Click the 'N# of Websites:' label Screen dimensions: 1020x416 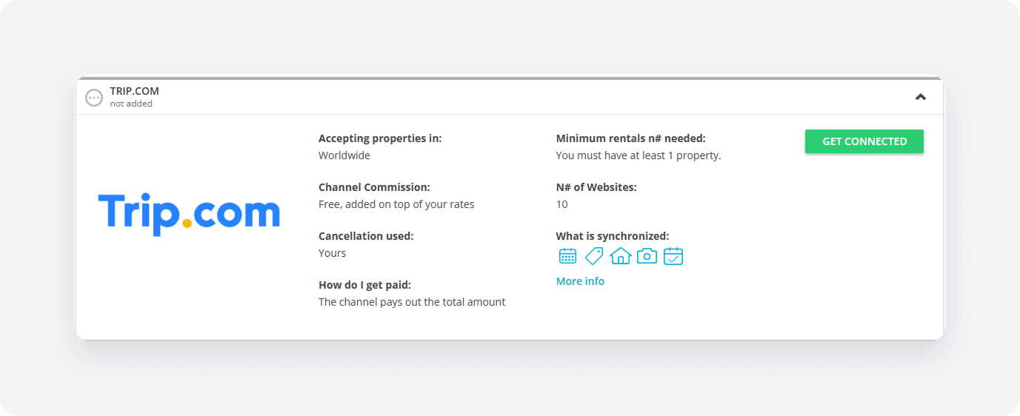click(x=596, y=187)
